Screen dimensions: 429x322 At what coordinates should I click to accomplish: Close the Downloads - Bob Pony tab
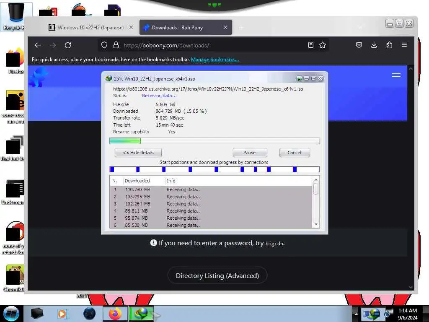[225, 27]
